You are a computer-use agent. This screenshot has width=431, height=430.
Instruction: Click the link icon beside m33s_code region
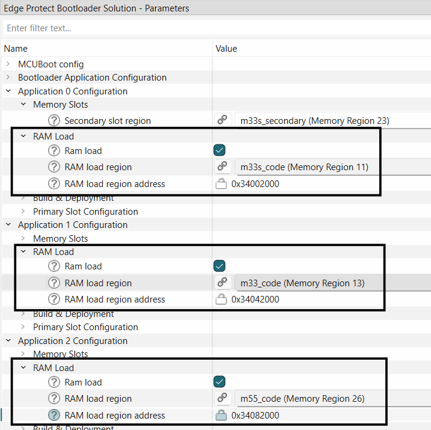[x=222, y=167]
